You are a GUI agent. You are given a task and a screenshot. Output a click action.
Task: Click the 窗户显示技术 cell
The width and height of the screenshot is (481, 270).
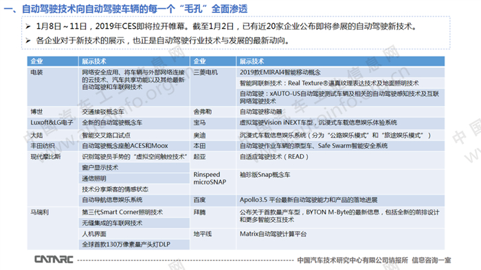[x=134, y=168]
